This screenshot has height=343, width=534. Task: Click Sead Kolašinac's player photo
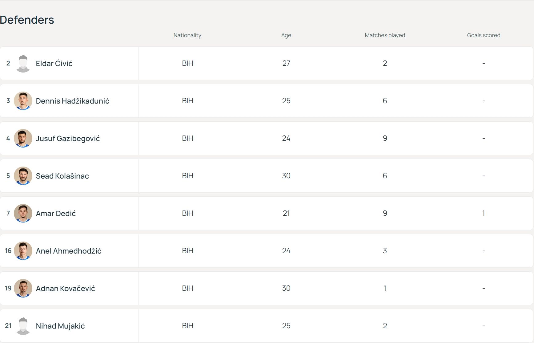[23, 176]
